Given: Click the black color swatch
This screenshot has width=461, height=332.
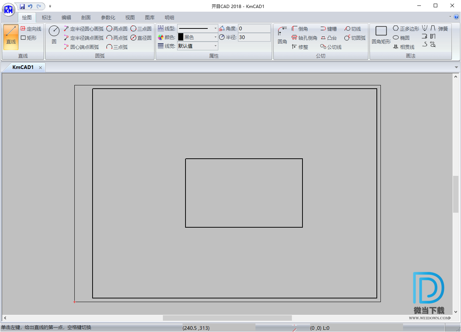Looking at the screenshot, I should pos(181,37).
